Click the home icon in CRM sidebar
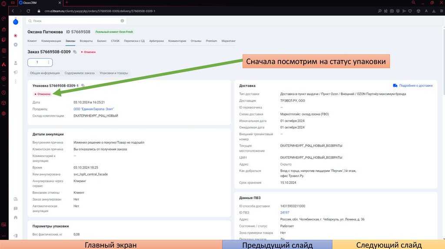Image resolution: width=445 pixels, height=249 pixels. click(x=16, y=218)
